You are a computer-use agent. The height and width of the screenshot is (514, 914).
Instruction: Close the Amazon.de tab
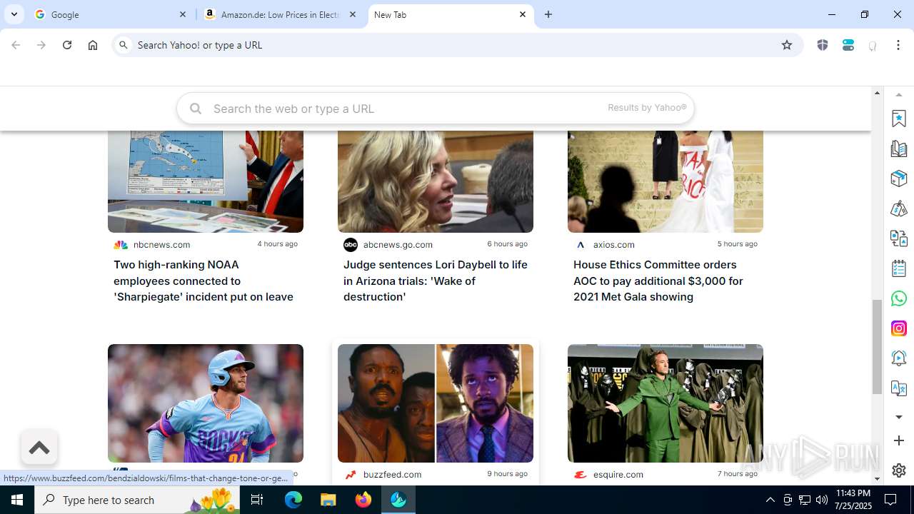pos(353,14)
